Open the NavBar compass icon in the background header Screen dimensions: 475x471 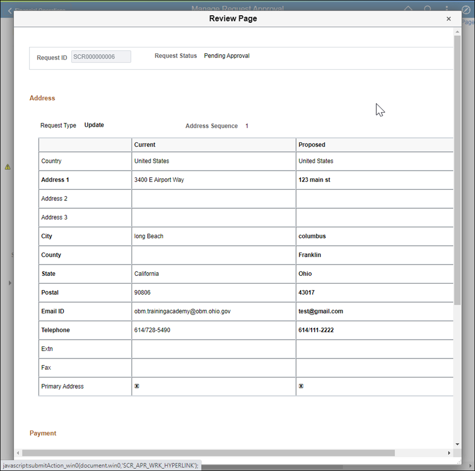pyautogui.click(x=465, y=11)
